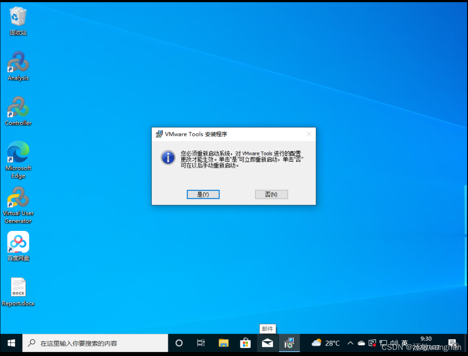This screenshot has height=356, width=468.
Task: Select the Report.docx file on desktop
Action: pos(18,292)
